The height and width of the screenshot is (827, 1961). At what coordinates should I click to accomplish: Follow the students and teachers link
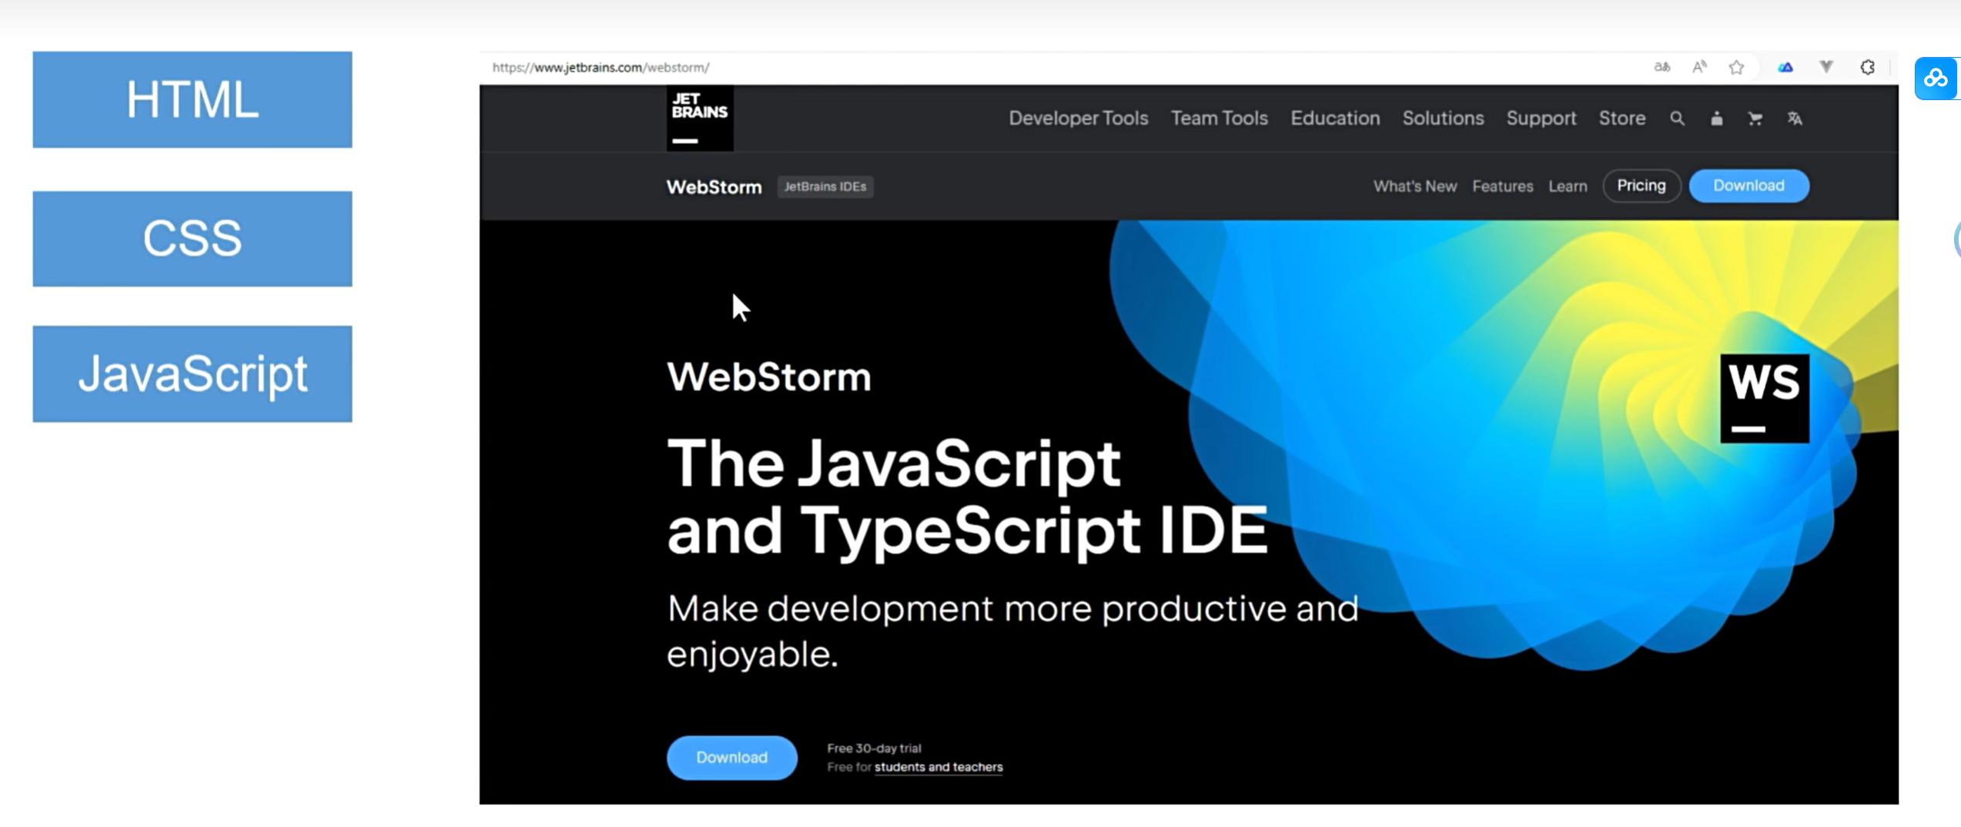click(x=938, y=767)
